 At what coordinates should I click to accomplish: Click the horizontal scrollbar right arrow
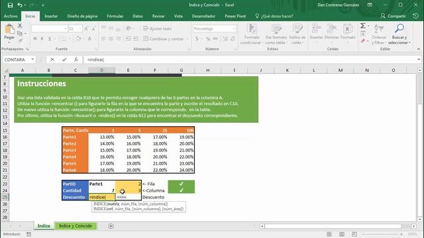(414, 226)
